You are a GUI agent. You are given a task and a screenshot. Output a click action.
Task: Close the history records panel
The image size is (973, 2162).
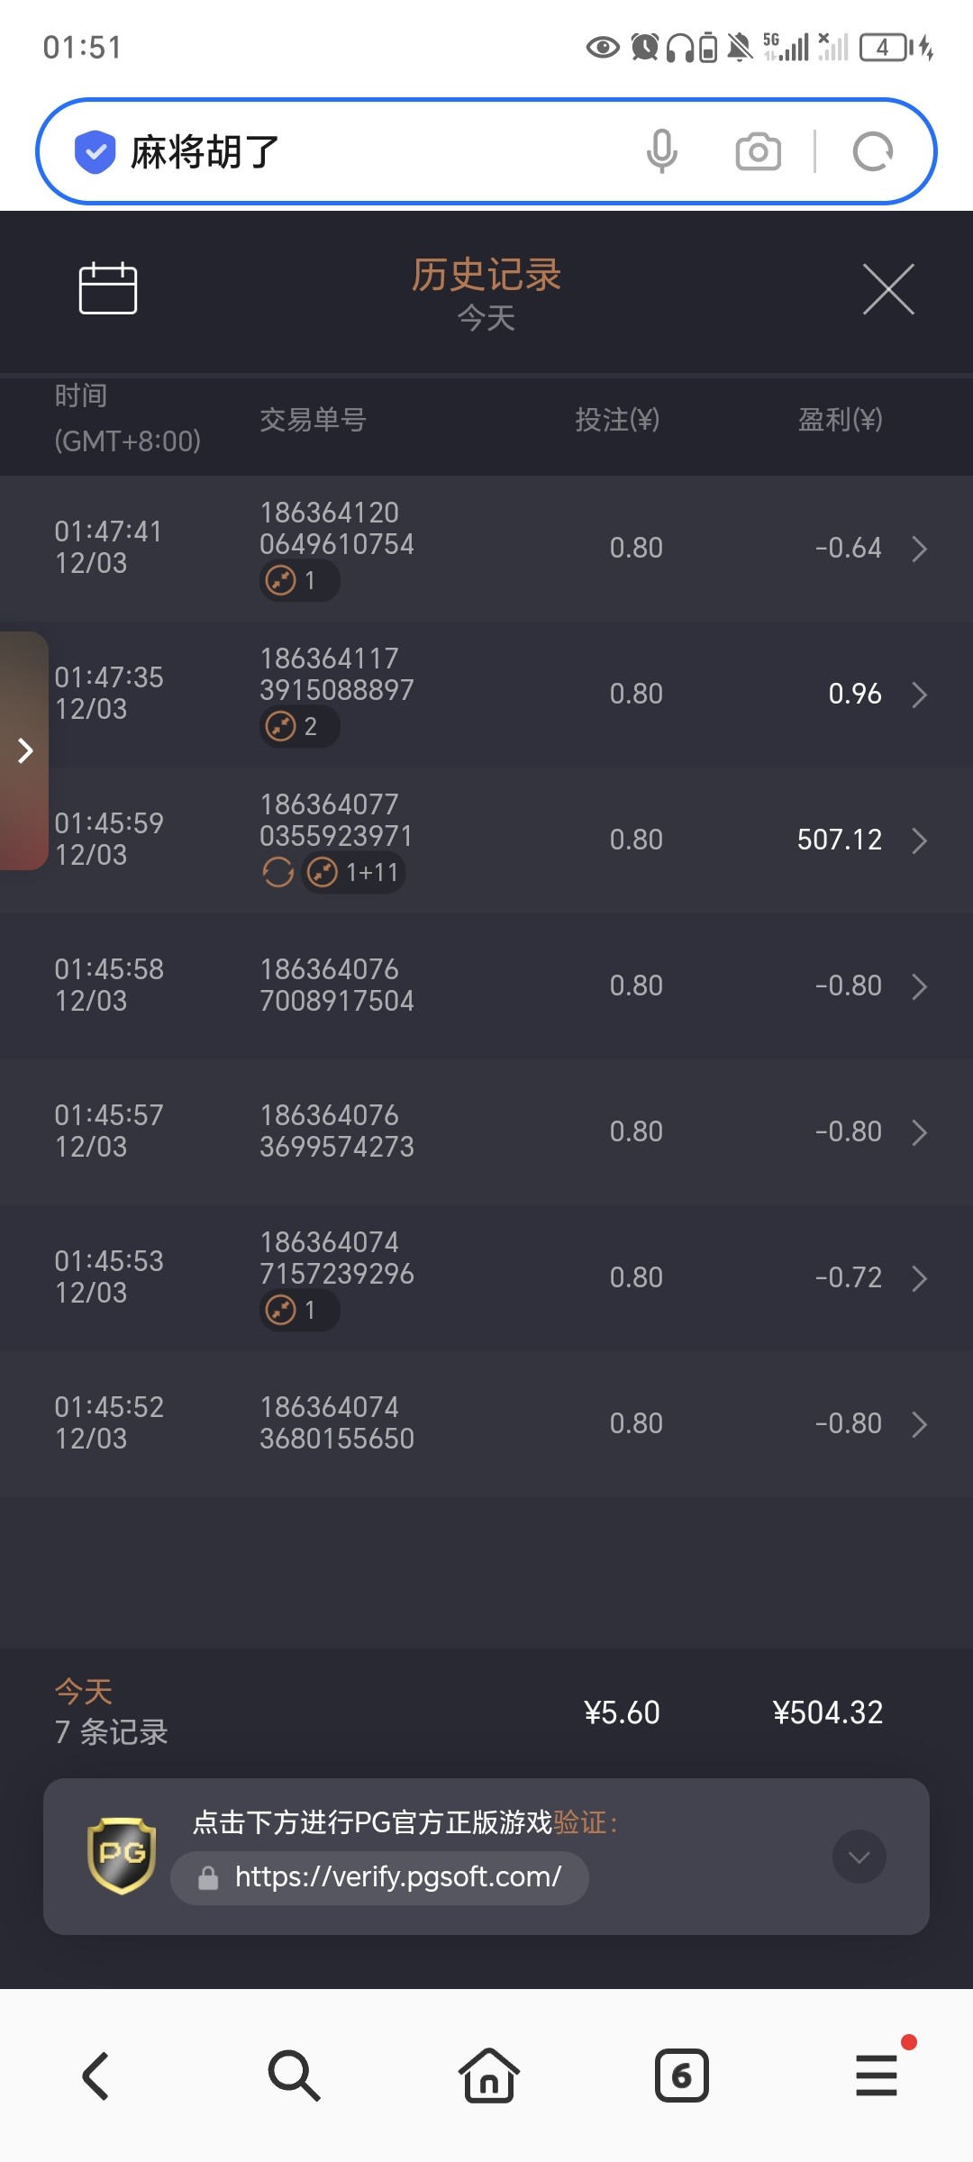(888, 289)
